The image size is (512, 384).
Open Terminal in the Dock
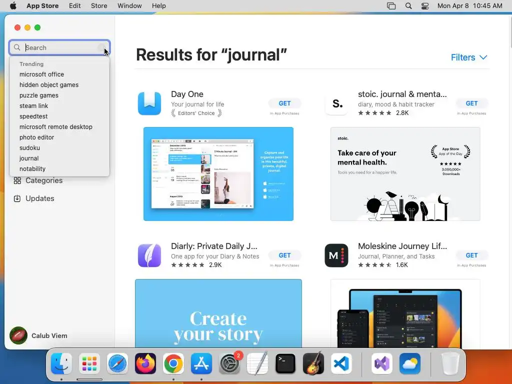pyautogui.click(x=285, y=363)
